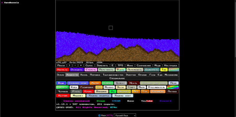Choose the Уксус element
Image resolution: width=236 pixels, height=117 pixels.
[121, 87]
